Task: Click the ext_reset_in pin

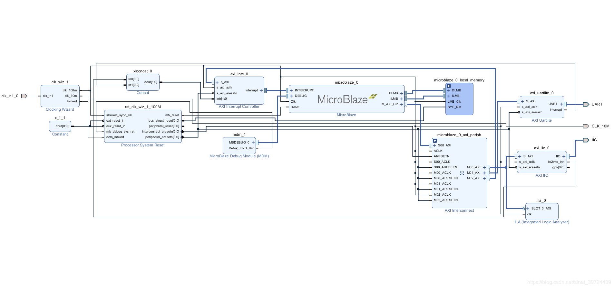Action: [x=115, y=121]
